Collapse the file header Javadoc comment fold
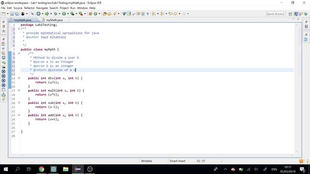 click(19, 29)
